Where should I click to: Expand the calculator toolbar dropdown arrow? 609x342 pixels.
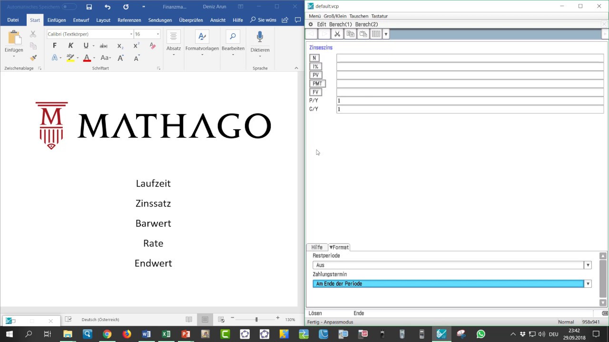[x=386, y=34]
